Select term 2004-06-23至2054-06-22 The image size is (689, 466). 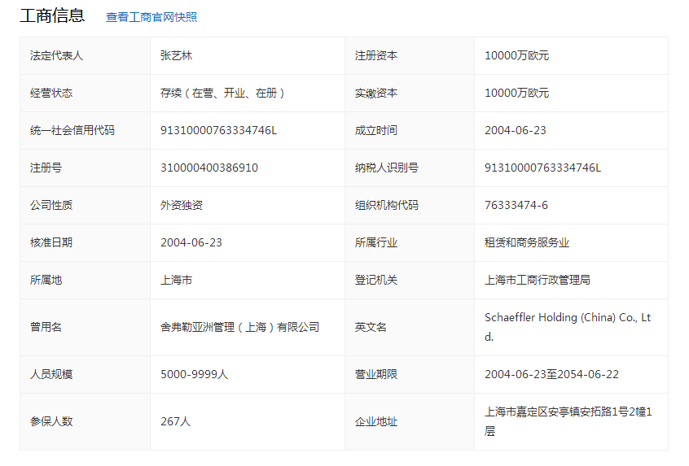click(551, 374)
